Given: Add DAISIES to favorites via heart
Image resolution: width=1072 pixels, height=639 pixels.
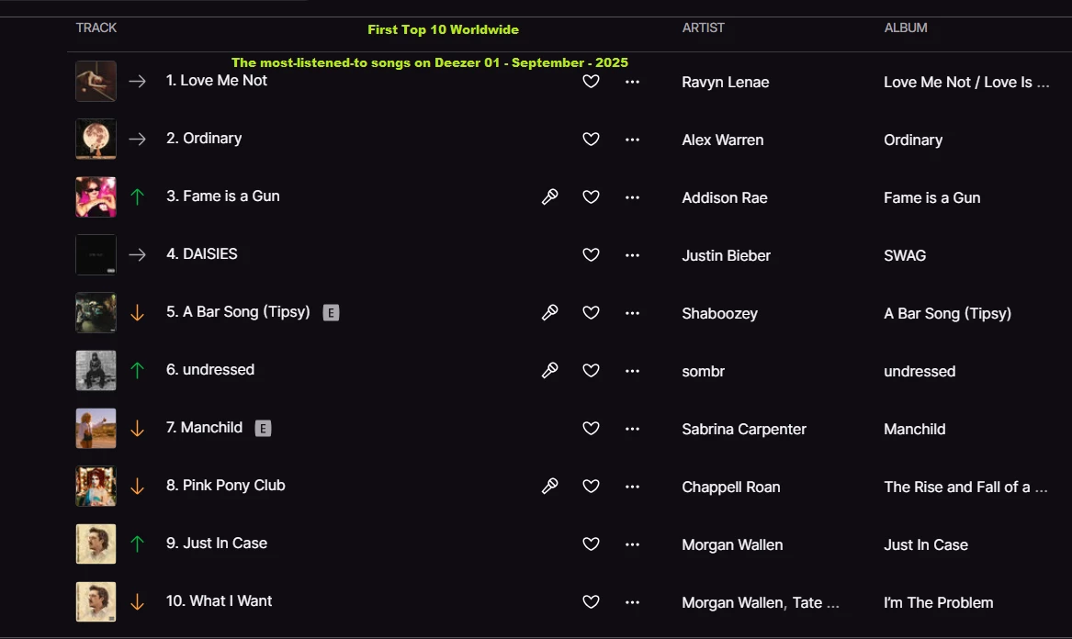Looking at the screenshot, I should click(591, 255).
